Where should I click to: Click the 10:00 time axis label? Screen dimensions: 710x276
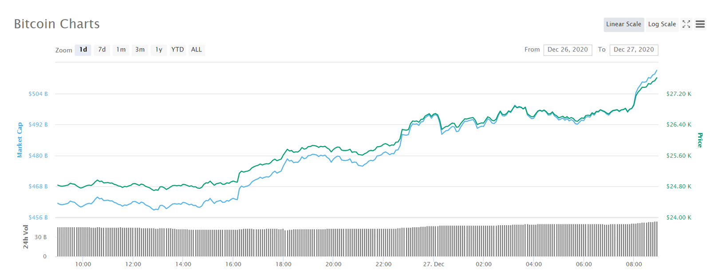[83, 264]
